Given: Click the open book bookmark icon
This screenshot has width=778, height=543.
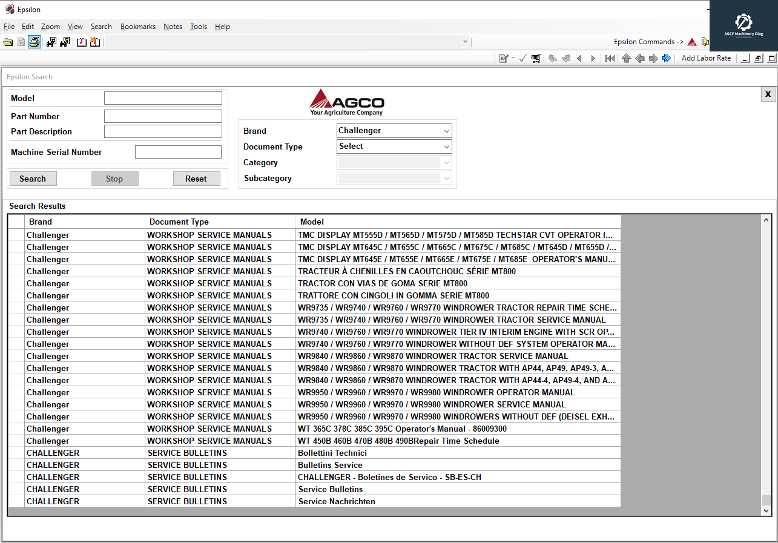Looking at the screenshot, I should (81, 42).
